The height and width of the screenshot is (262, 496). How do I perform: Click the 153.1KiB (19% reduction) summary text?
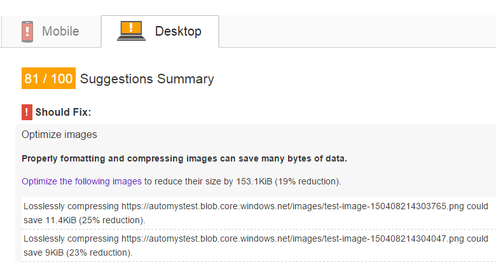[x=288, y=182]
